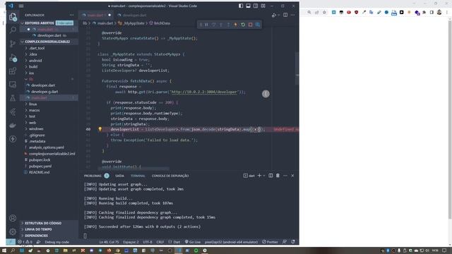This screenshot has width=452, height=254.
Task: Open the new terminal profile dropdown arrow
Action: coord(263,176)
